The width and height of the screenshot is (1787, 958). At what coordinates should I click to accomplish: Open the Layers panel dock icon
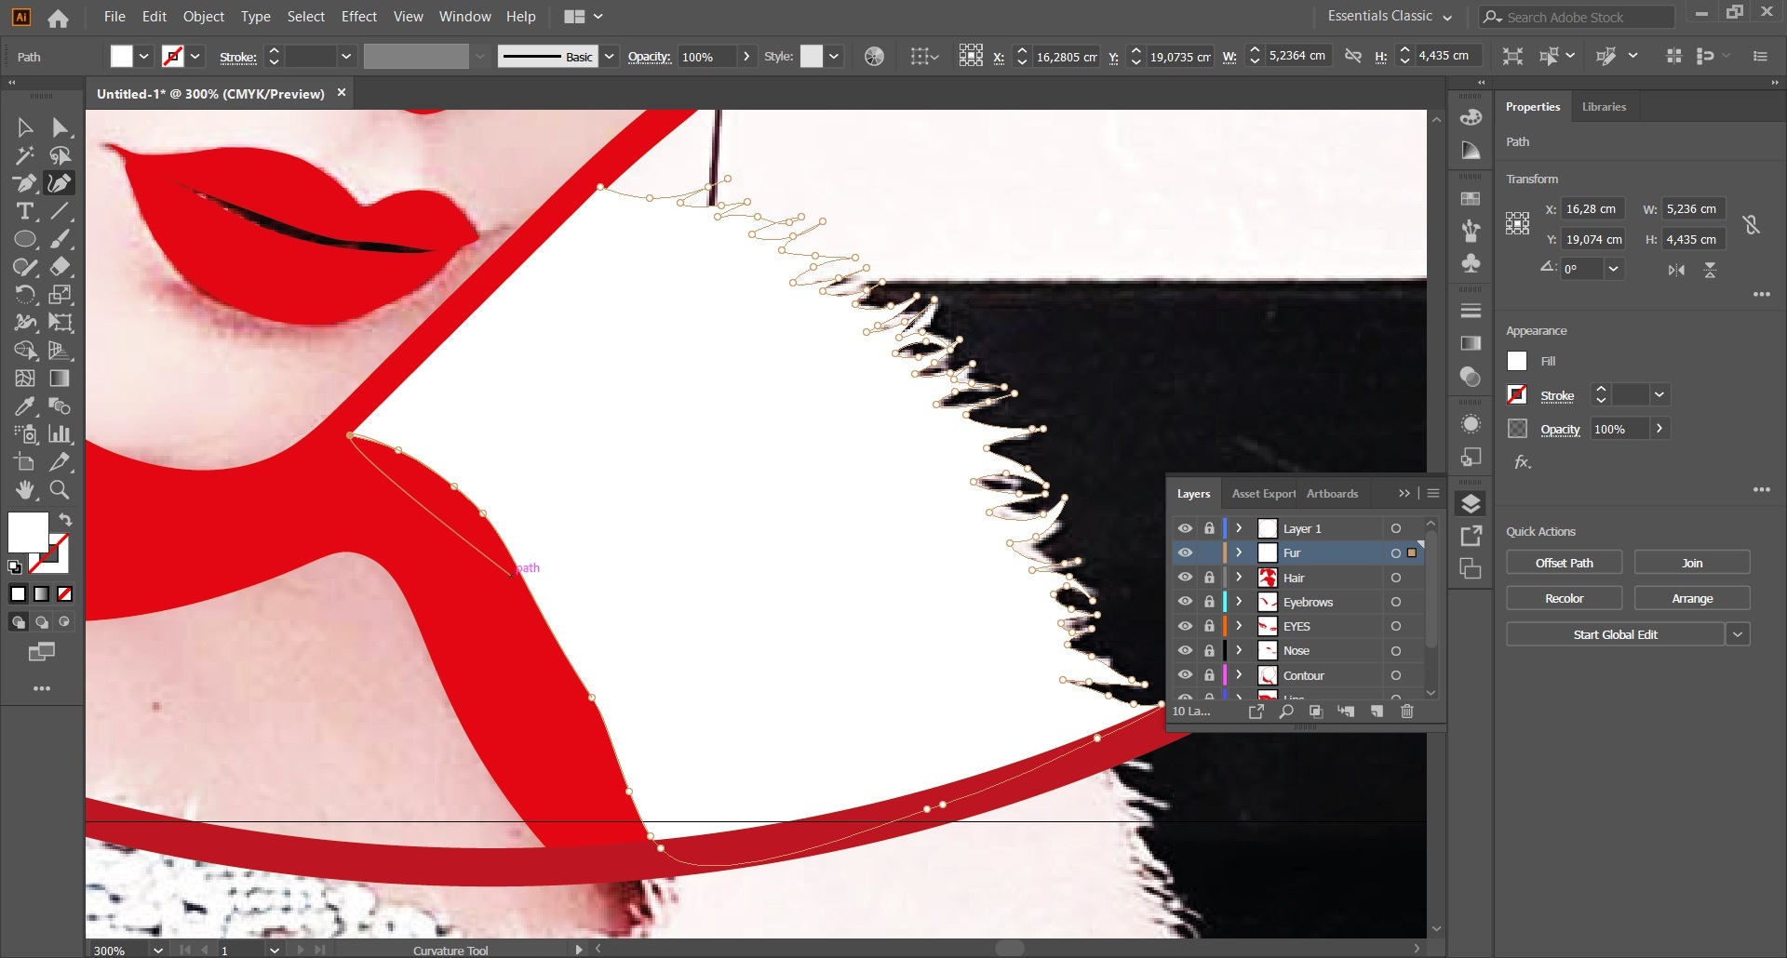(1471, 504)
